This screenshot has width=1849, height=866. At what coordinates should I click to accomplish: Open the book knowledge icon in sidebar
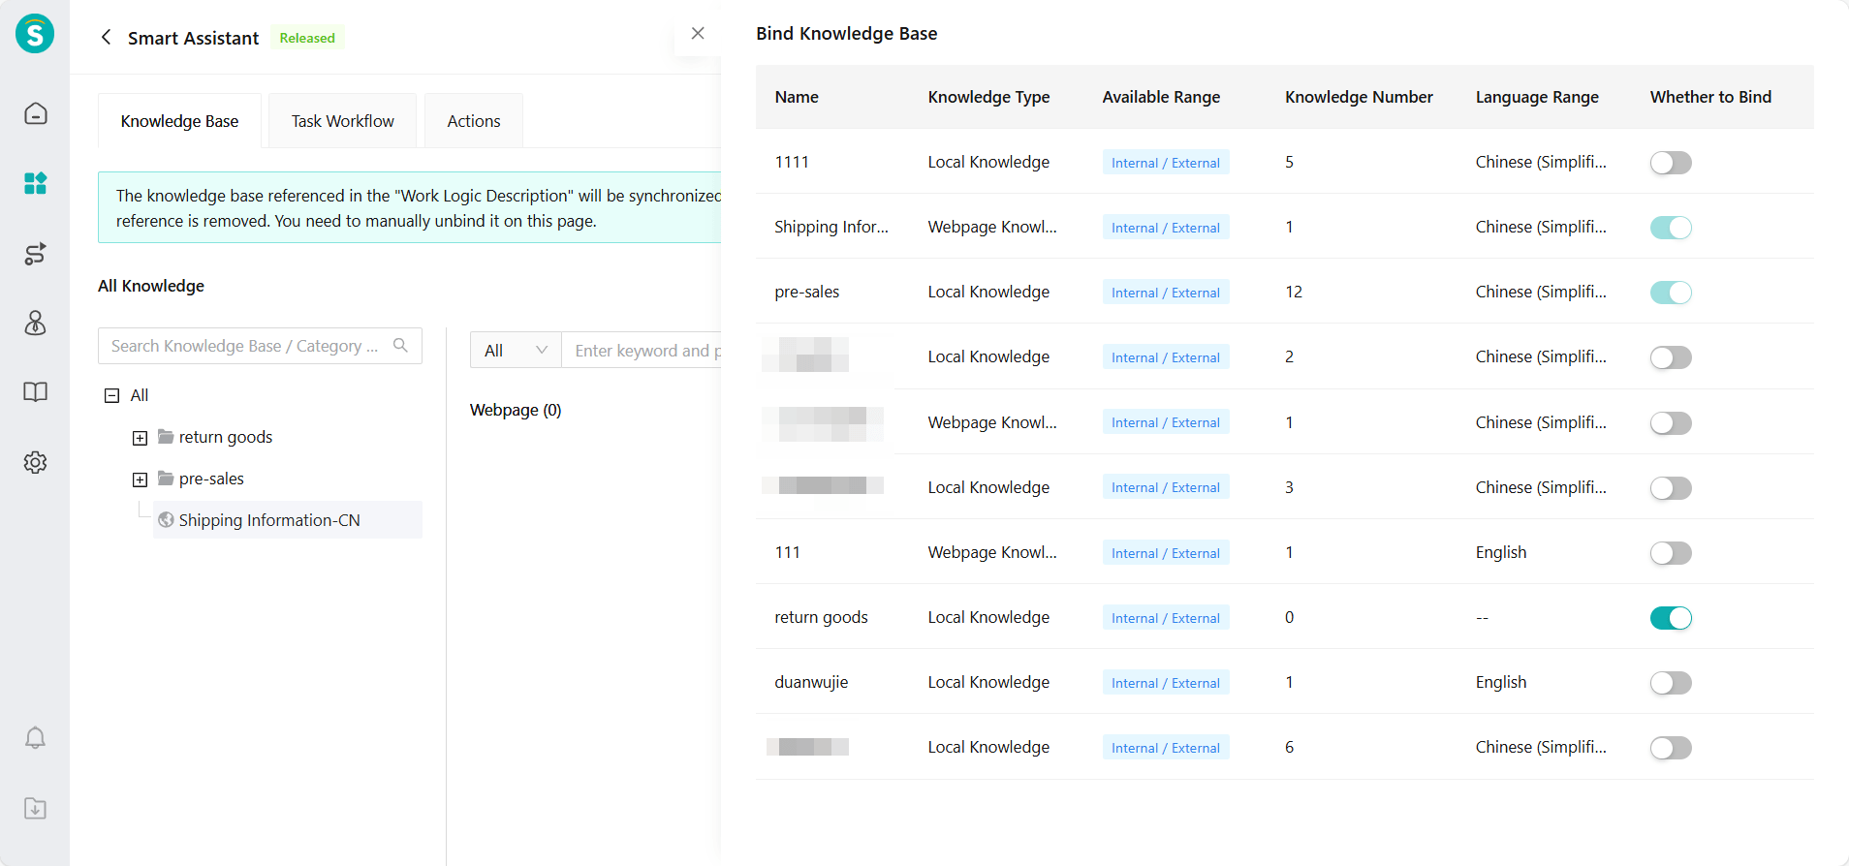tap(35, 392)
